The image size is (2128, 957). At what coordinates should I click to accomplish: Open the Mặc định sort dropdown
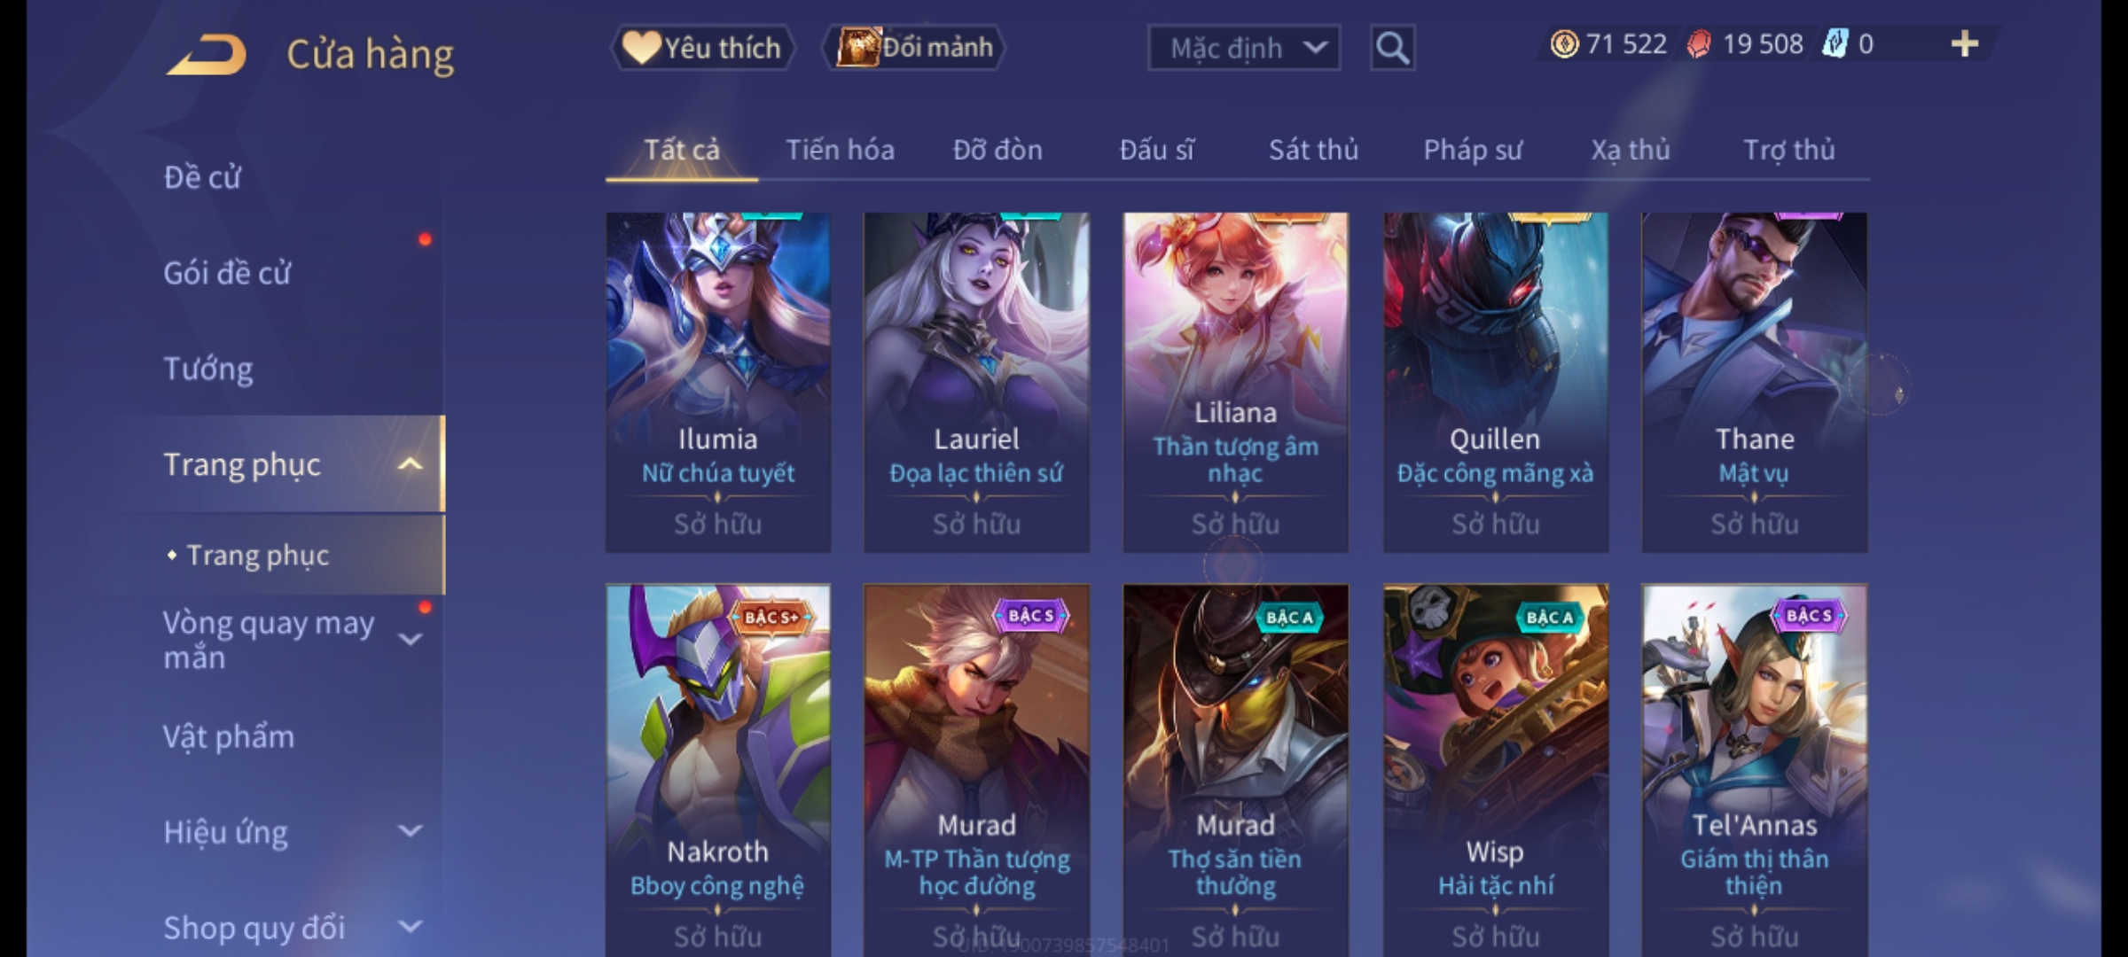tap(1243, 48)
